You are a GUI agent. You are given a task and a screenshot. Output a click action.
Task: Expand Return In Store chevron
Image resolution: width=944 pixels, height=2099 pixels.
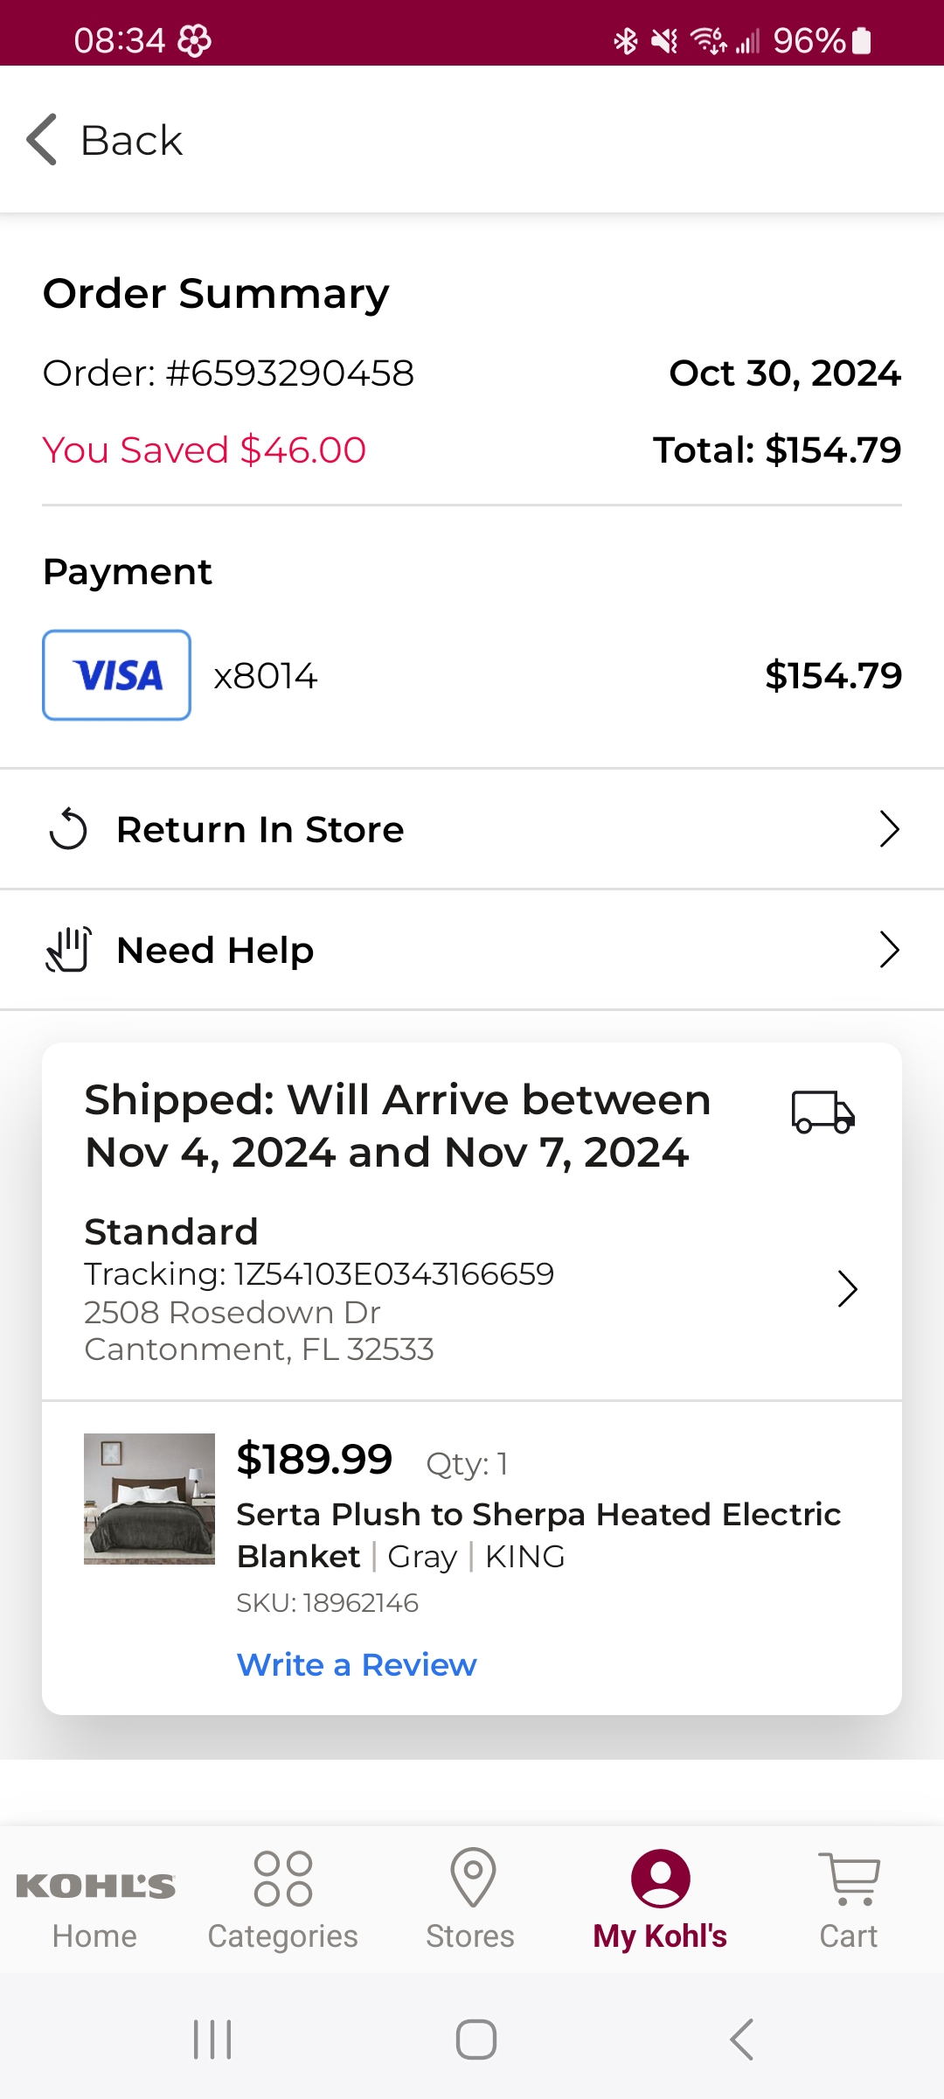coord(889,829)
